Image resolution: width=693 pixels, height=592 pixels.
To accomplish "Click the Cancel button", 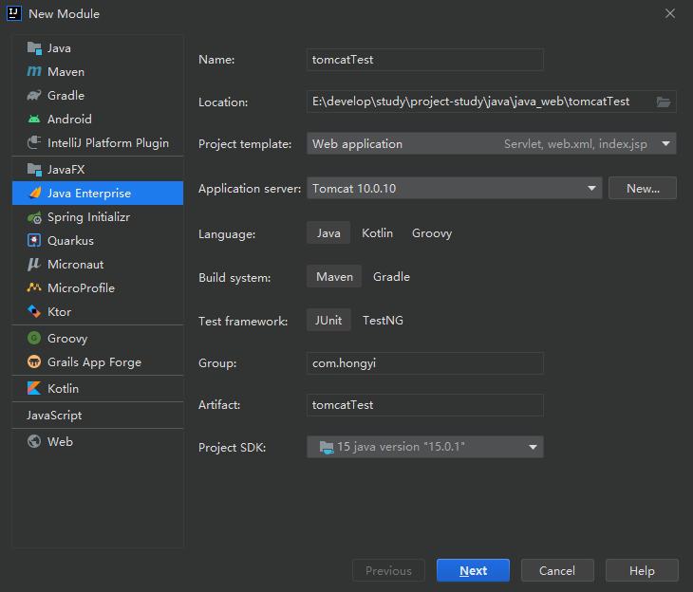I will pyautogui.click(x=556, y=571).
